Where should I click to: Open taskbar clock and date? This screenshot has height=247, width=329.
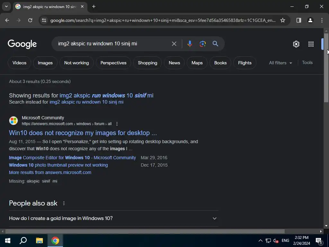pyautogui.click(x=301, y=241)
